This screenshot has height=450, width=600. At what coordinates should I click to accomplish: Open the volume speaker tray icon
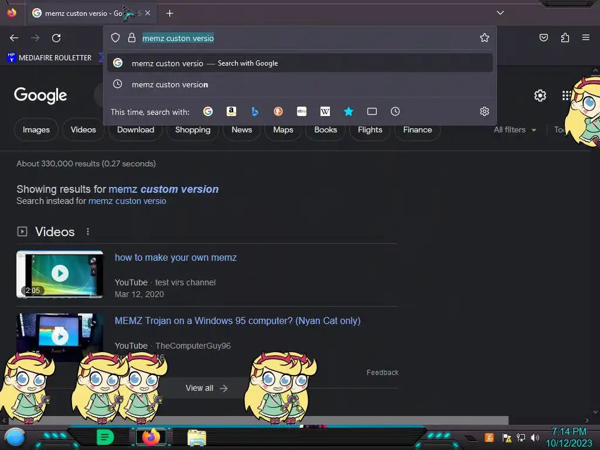534,437
